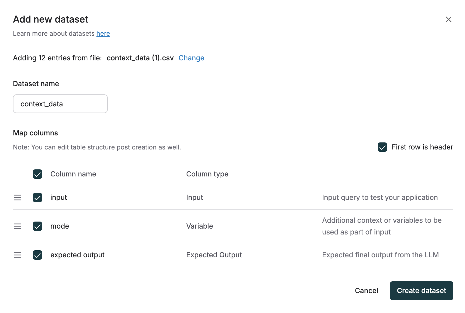
Task: Click Change to pick a different CSV file
Action: click(x=191, y=58)
